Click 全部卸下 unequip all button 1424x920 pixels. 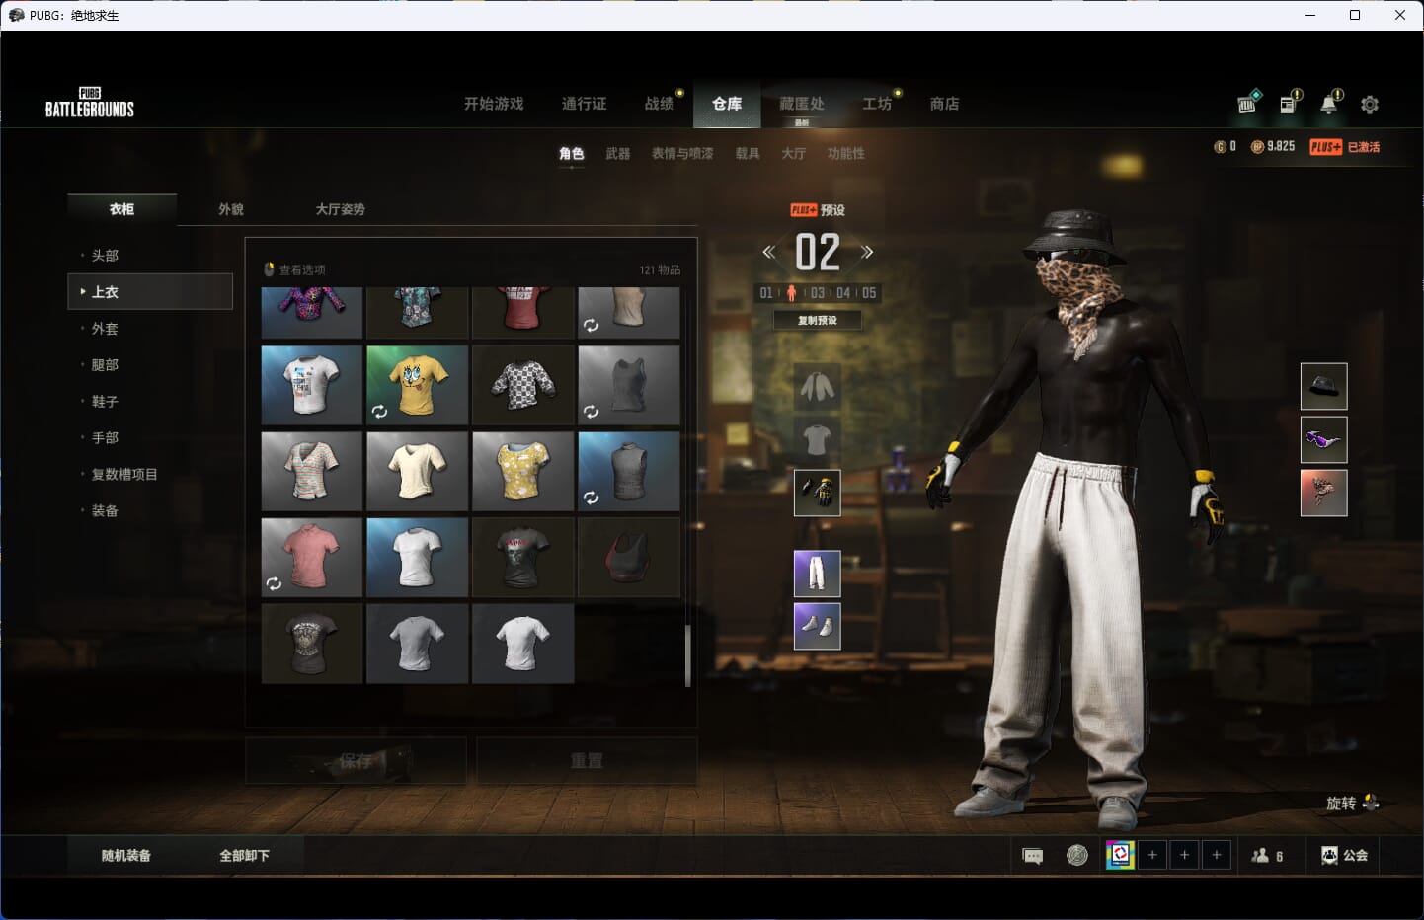pyautogui.click(x=244, y=856)
